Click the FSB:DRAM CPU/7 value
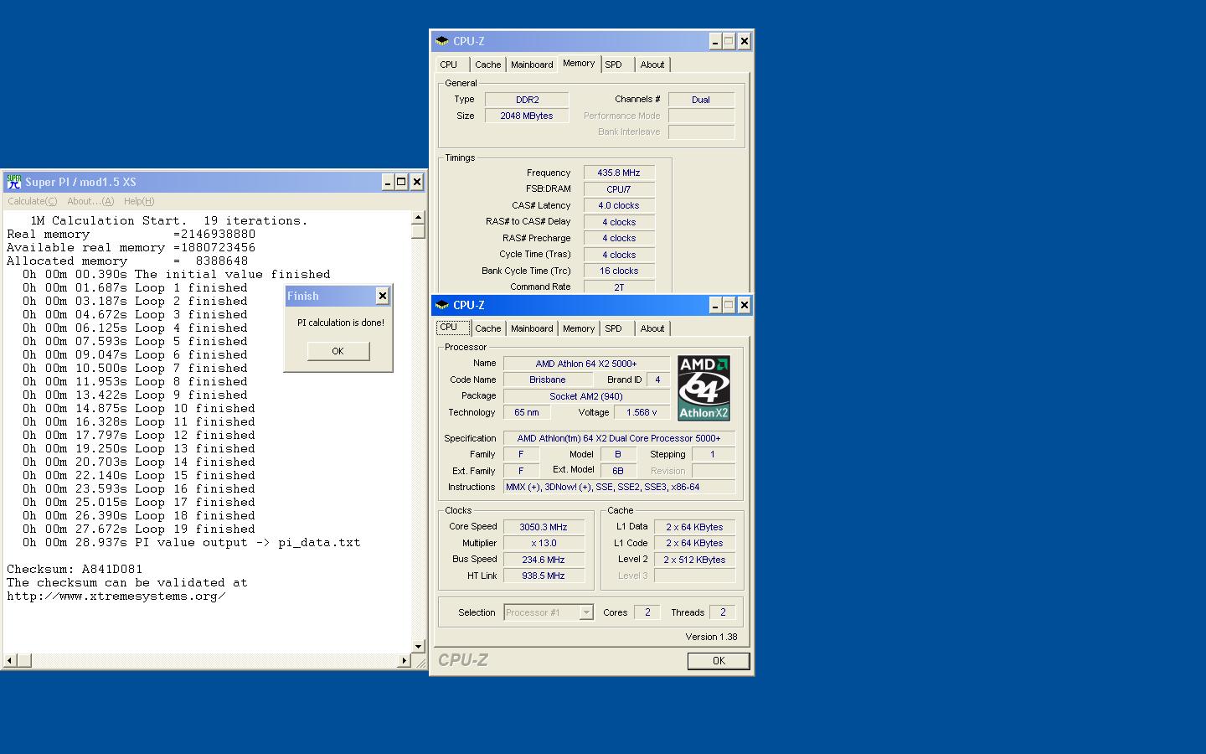 (619, 189)
